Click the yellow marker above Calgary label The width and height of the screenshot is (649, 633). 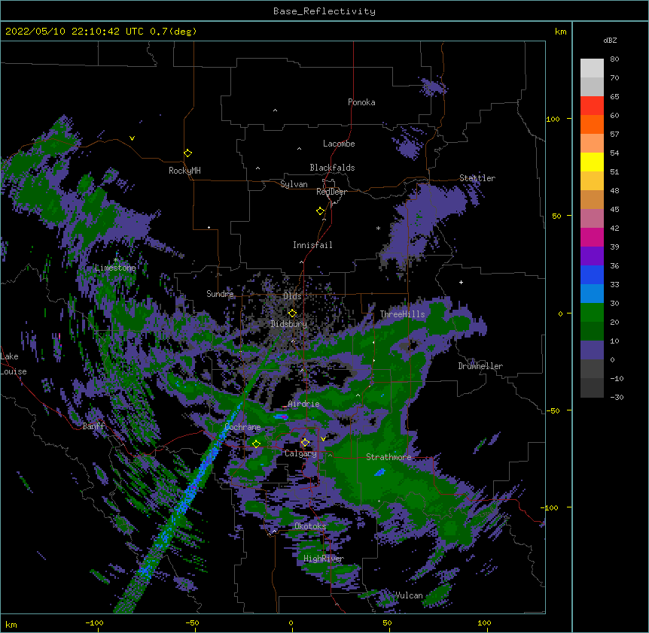coord(305,443)
